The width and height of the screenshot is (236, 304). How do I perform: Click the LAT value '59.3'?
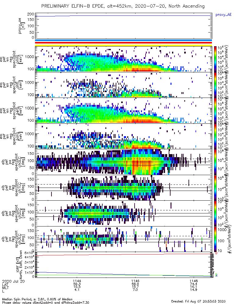(77, 284)
